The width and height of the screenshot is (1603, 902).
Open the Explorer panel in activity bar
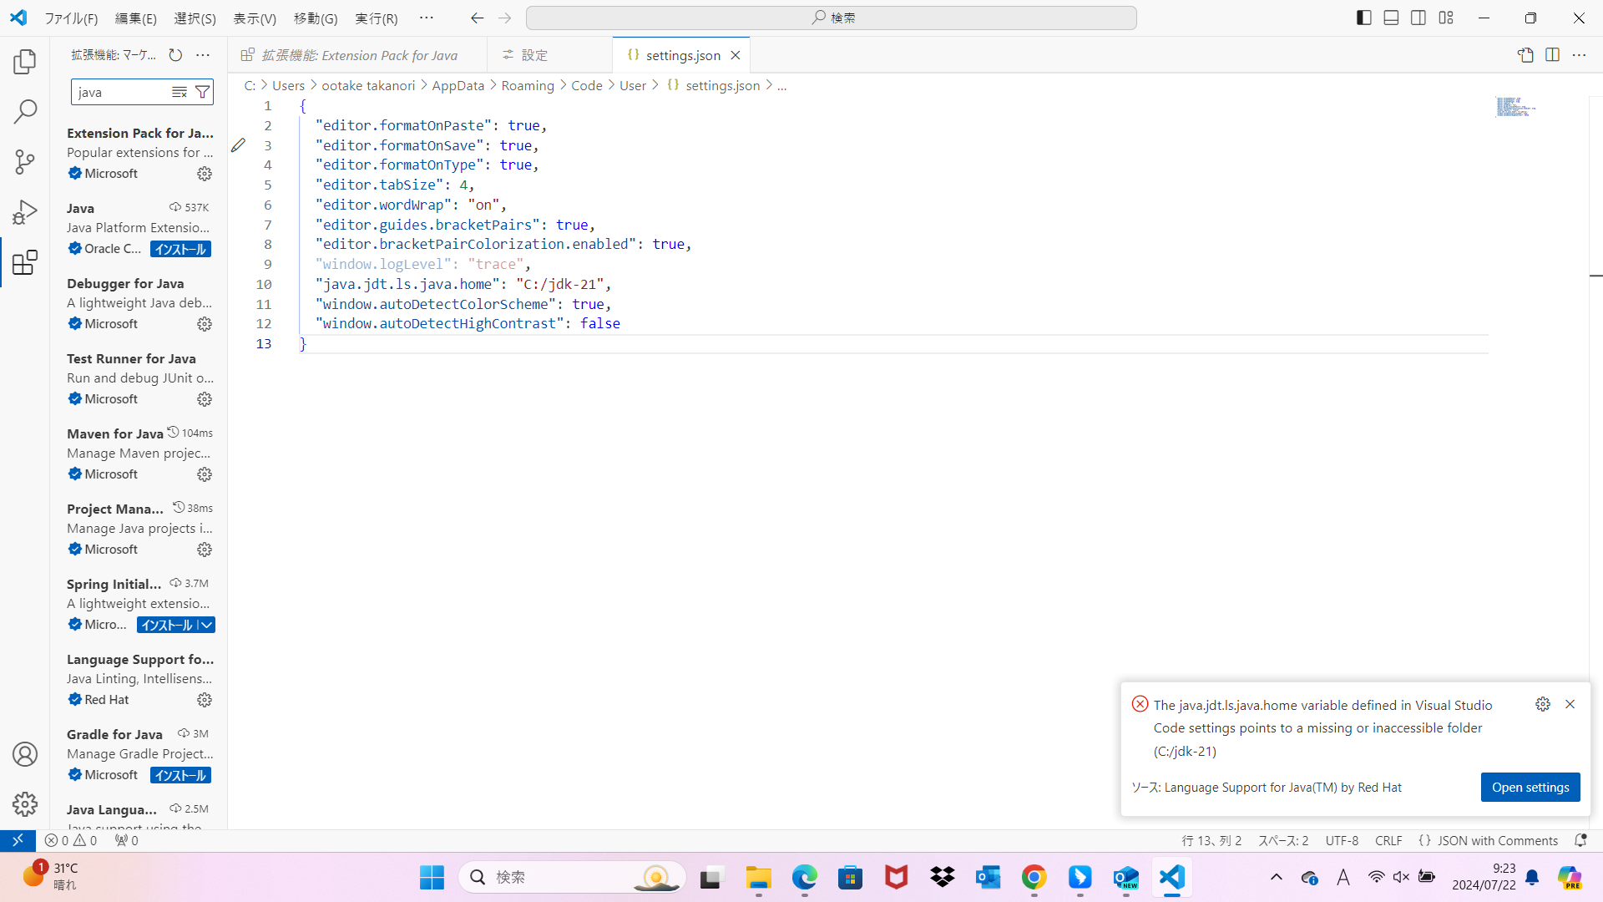click(x=25, y=61)
